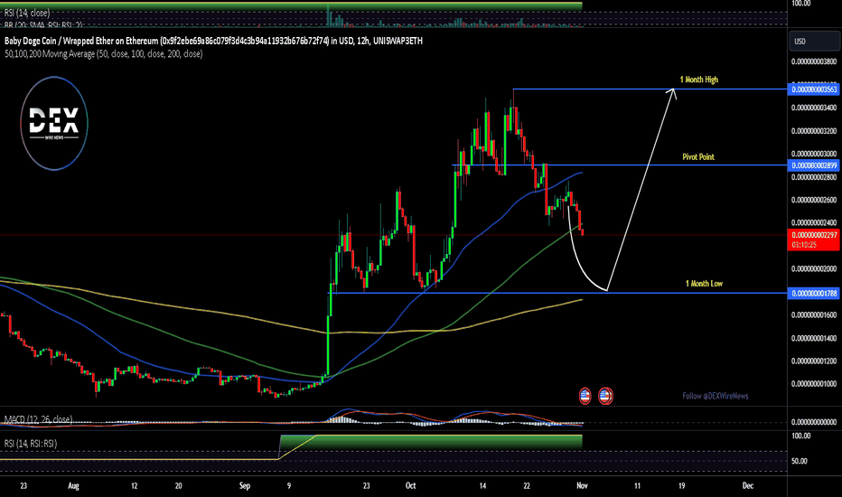Select the RSI (14, RSI:RSI) indicator legend
Viewport: 842px width, 497px height.
(30, 444)
